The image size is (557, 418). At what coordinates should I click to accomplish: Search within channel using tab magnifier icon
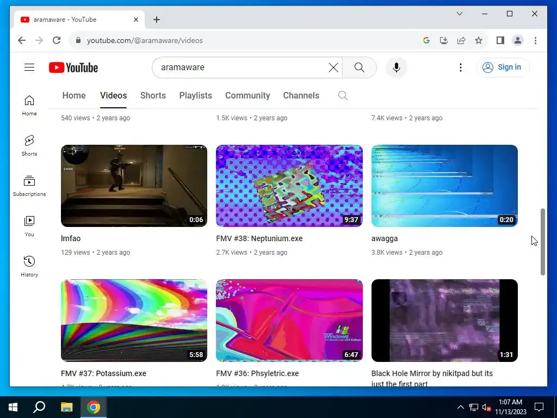click(x=343, y=96)
